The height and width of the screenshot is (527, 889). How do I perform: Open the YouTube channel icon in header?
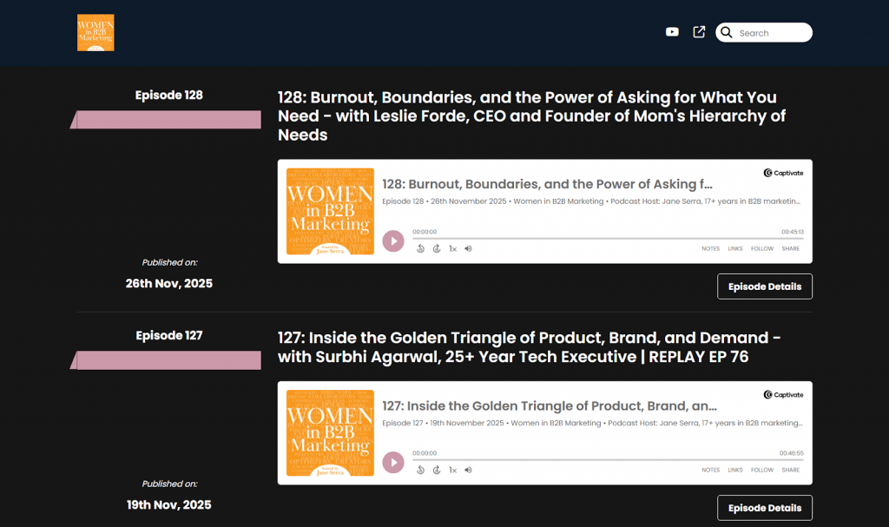(672, 32)
